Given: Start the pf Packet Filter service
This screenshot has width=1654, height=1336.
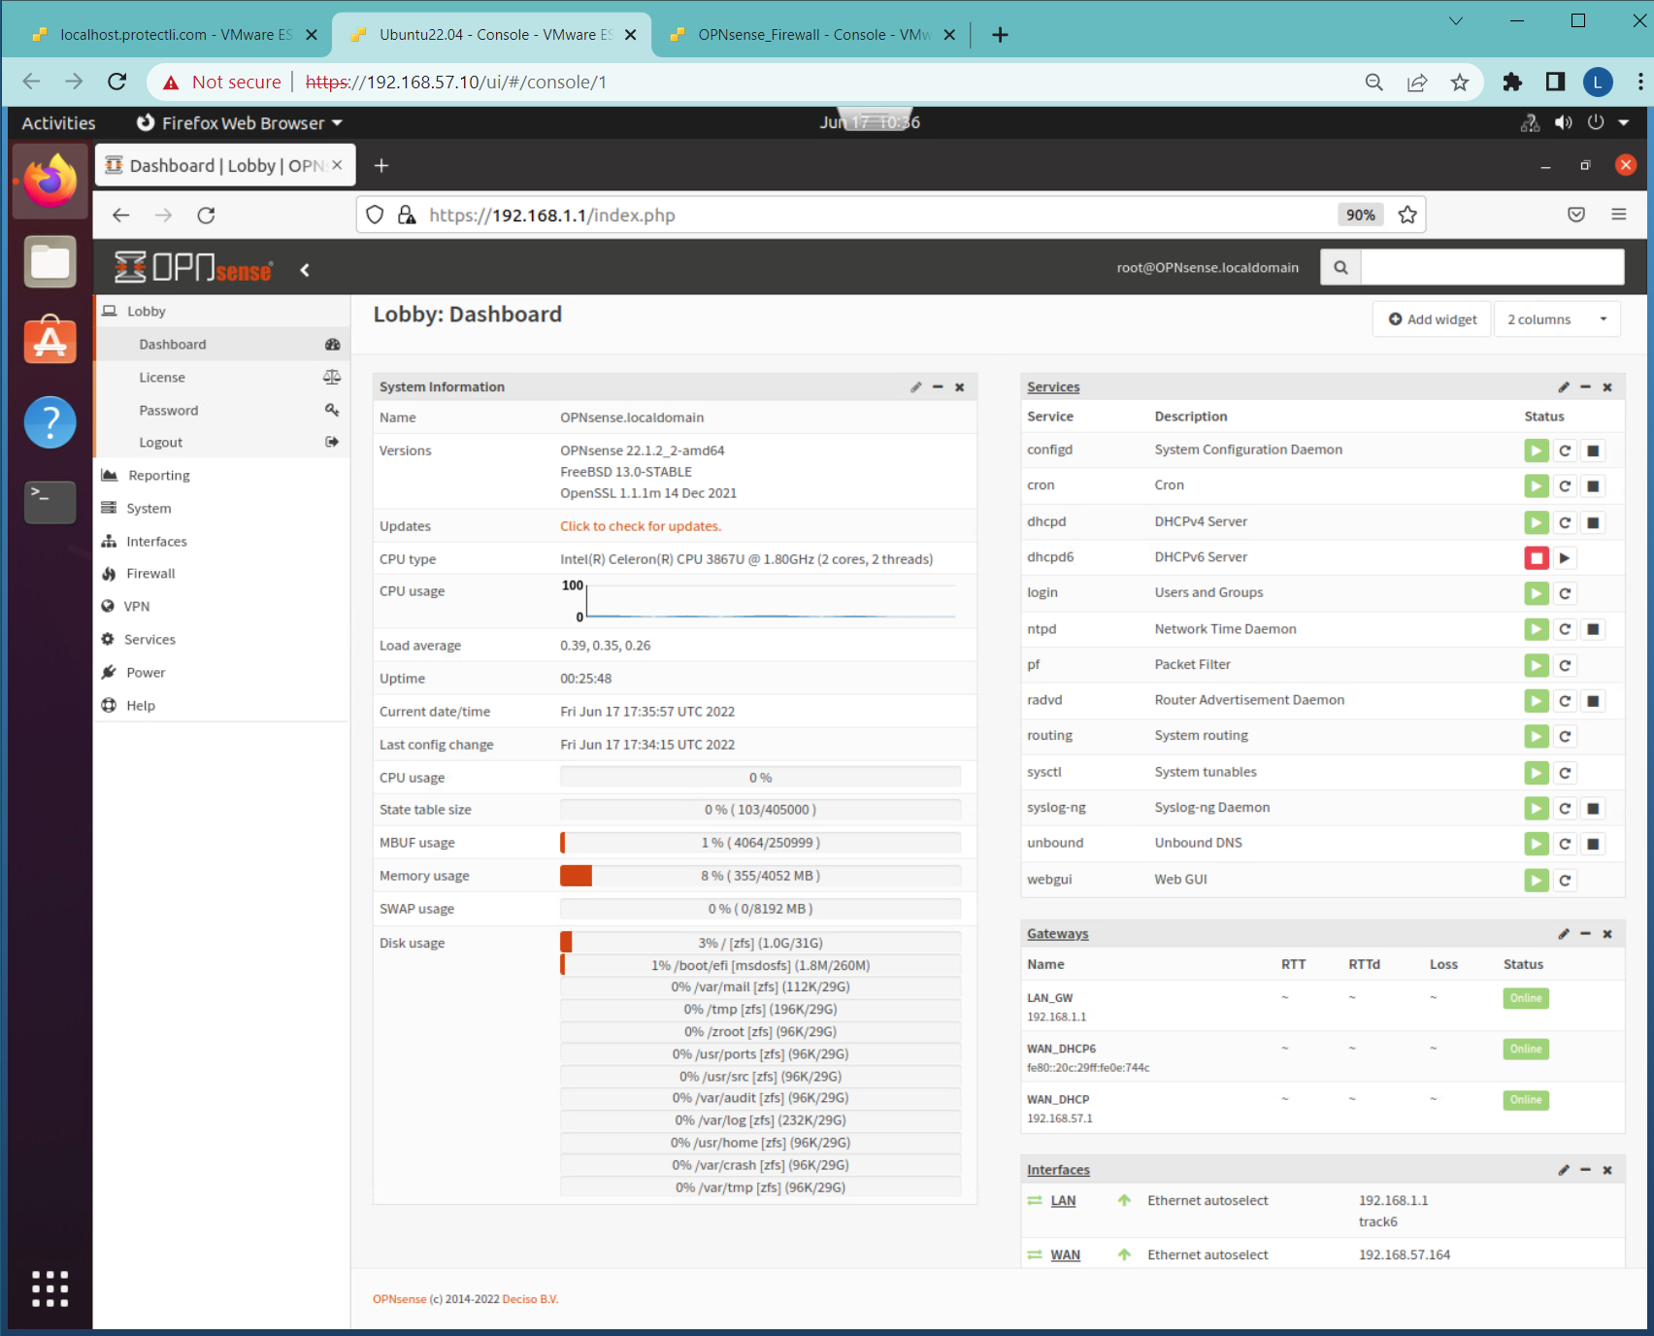Looking at the screenshot, I should tap(1537, 665).
